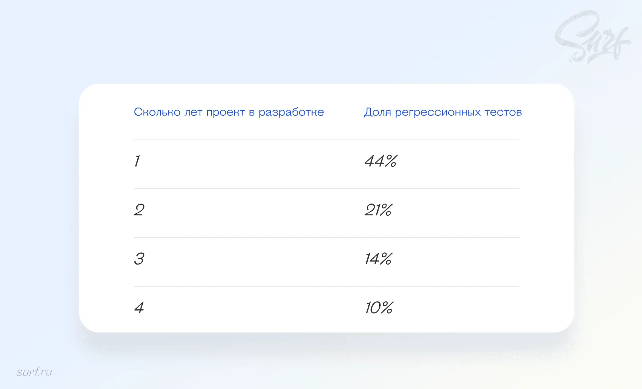Click the divider between rows 2 and 3
This screenshot has width=642, height=389.
[x=326, y=238]
